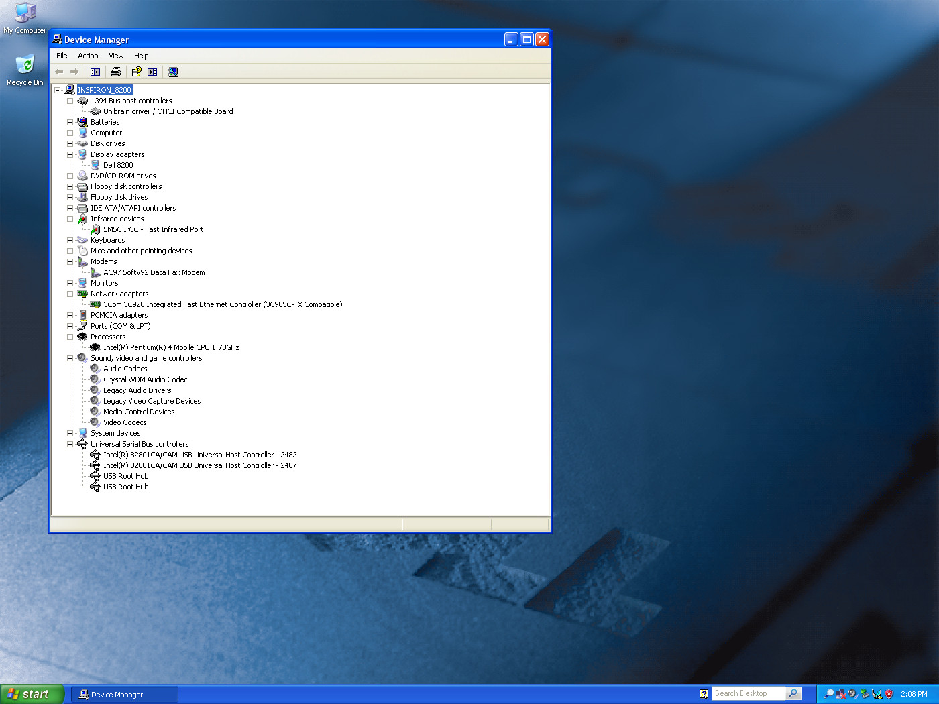This screenshot has width=939, height=704.
Task: Collapse Sound, video and game controllers
Action: point(70,358)
